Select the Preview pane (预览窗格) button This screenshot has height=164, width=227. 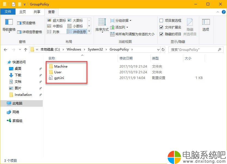(x=26, y=23)
